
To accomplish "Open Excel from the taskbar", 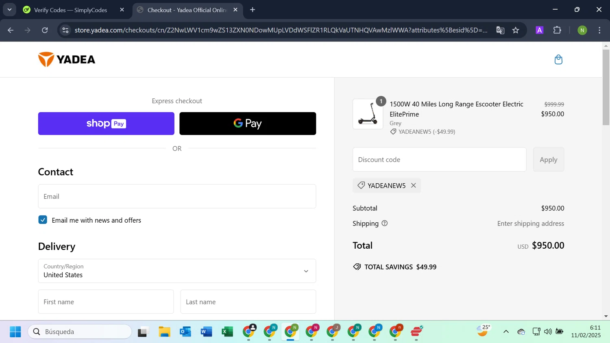I will [227, 332].
